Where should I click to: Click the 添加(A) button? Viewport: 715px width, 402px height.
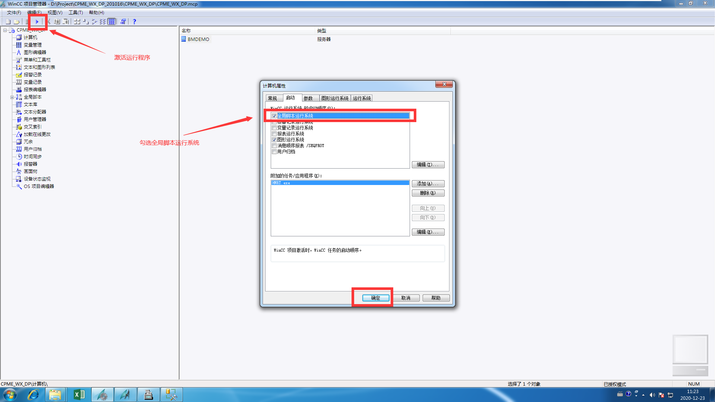pyautogui.click(x=428, y=184)
